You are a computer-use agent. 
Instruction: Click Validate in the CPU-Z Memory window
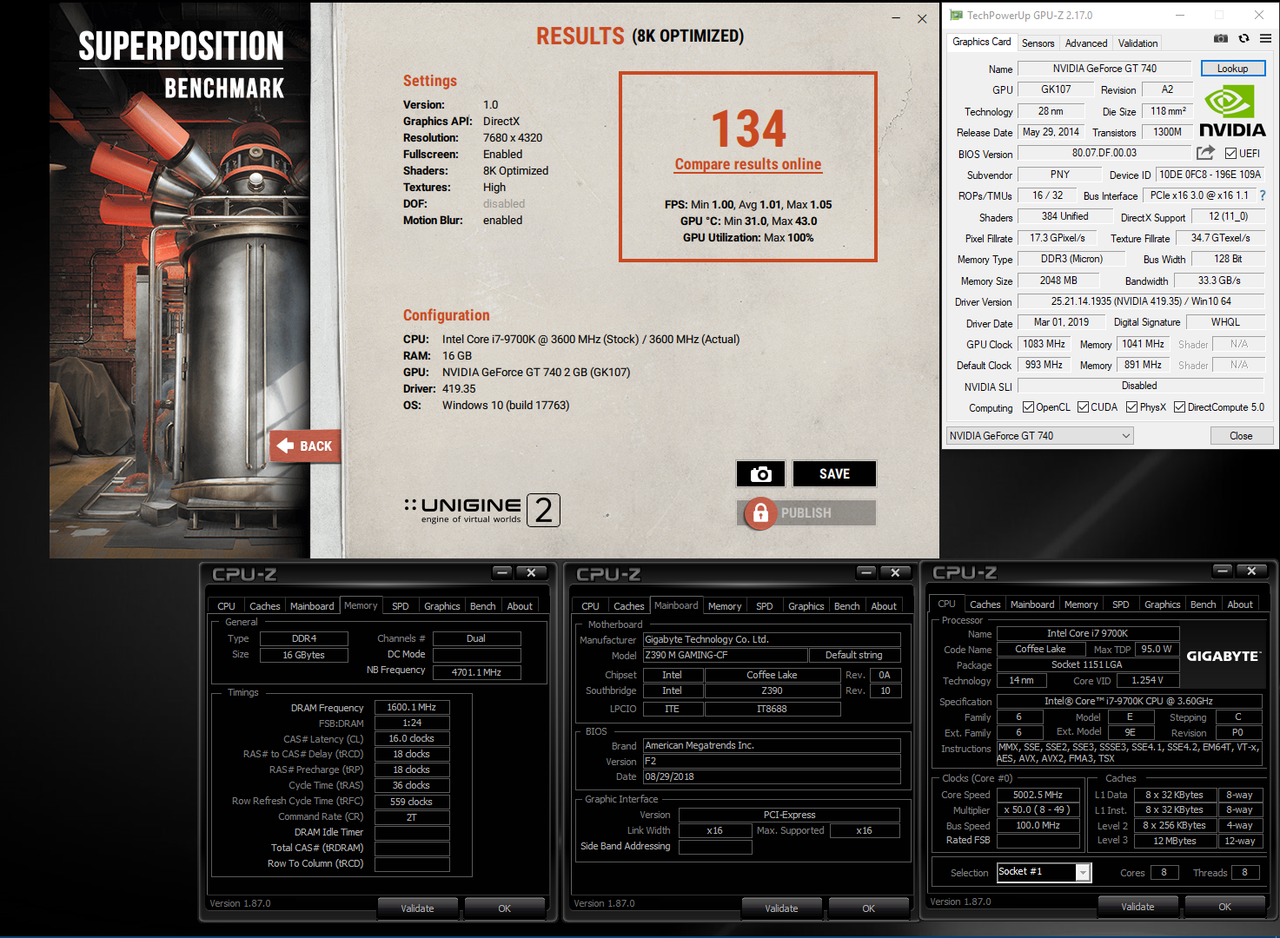(x=417, y=908)
